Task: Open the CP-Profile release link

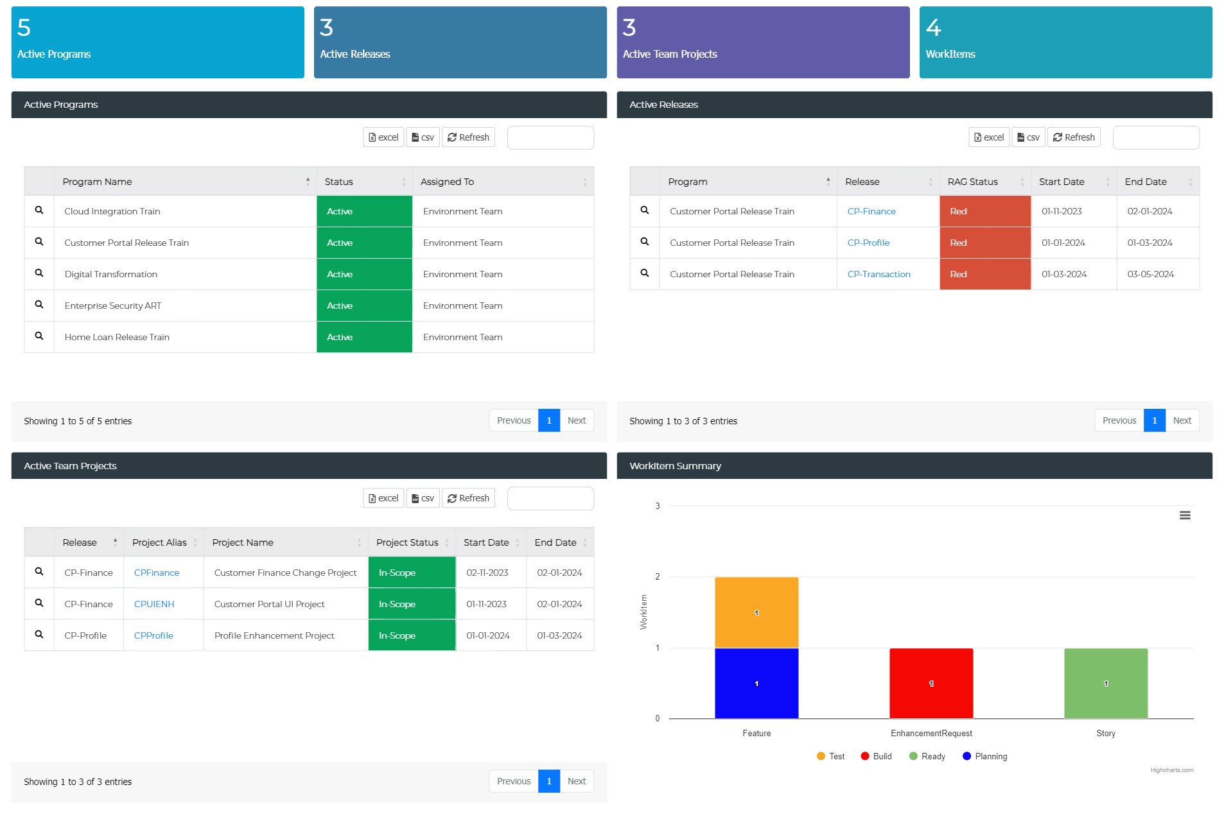Action: coord(868,243)
